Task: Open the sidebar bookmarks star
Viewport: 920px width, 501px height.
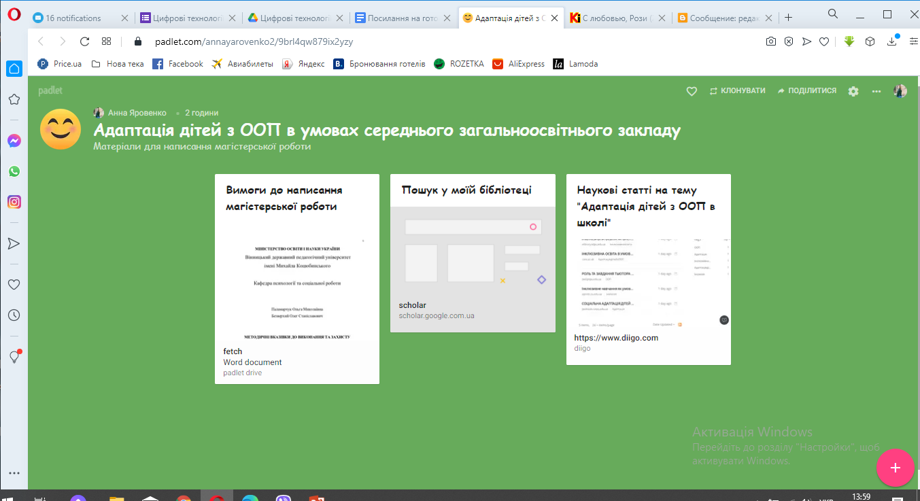Action: 14,99
